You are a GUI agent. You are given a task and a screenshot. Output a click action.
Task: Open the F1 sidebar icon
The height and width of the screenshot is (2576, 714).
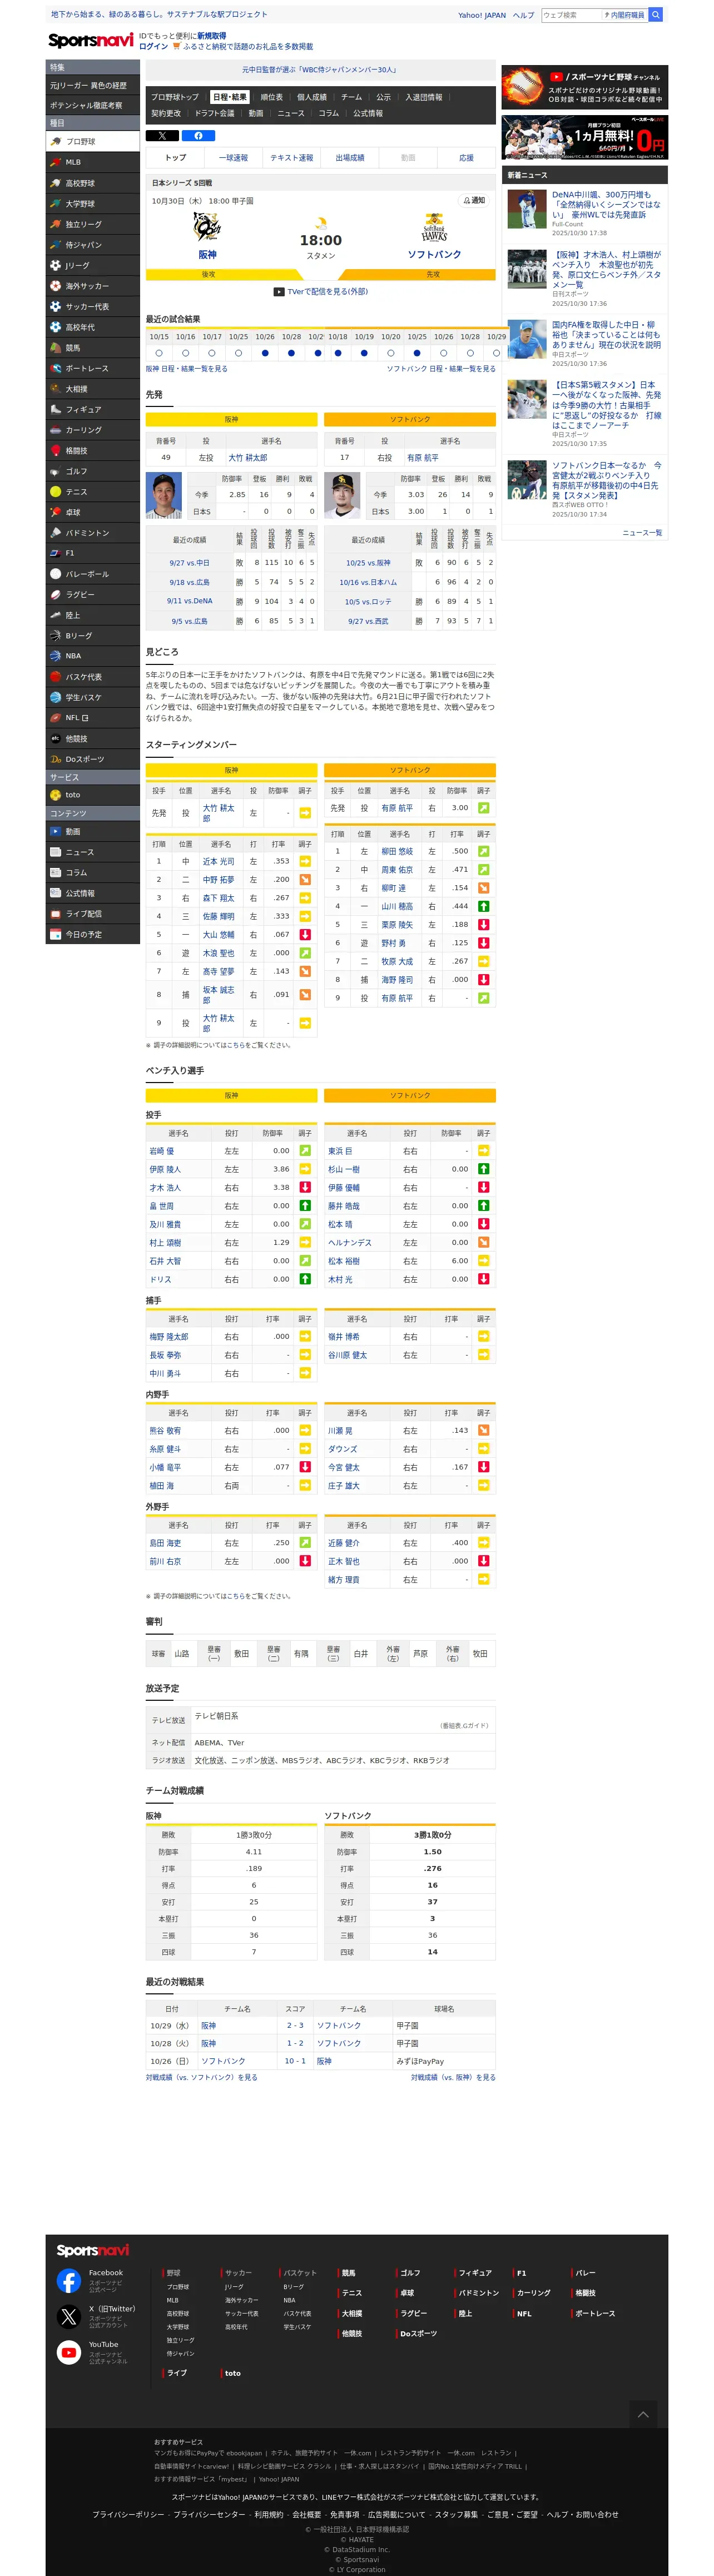tap(56, 553)
